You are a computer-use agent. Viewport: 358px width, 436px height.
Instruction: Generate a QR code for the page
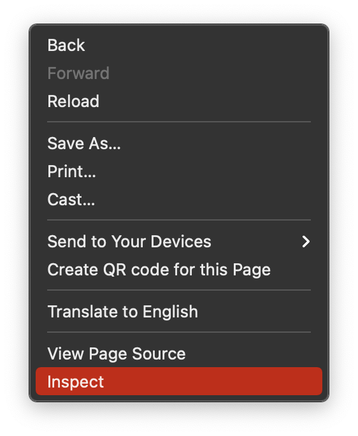coord(179,270)
